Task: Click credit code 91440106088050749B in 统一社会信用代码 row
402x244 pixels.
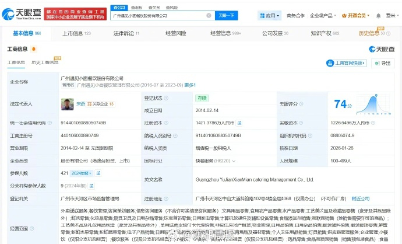Action: (x=83, y=123)
